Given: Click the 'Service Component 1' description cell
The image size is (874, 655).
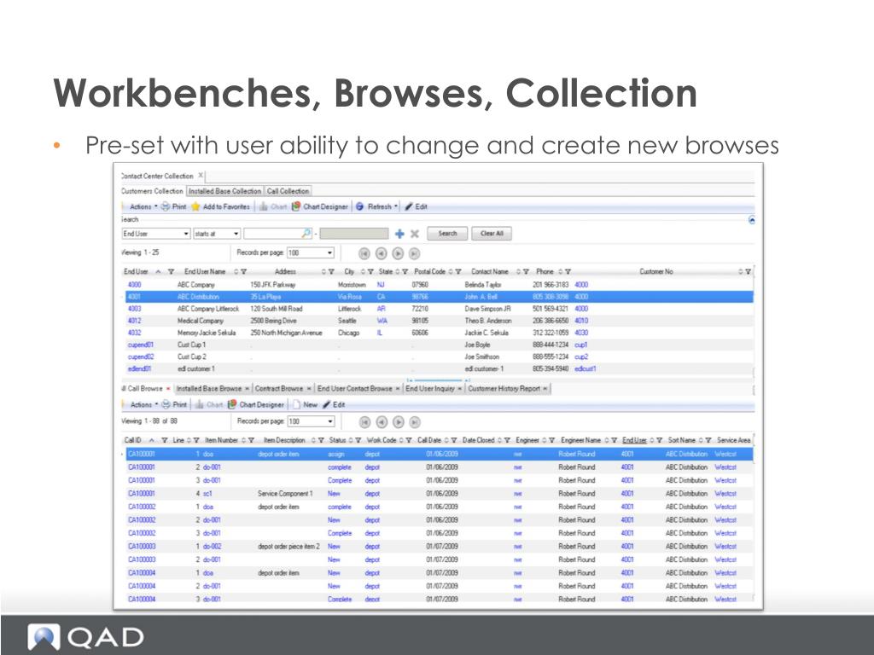Looking at the screenshot, I should tap(285, 494).
